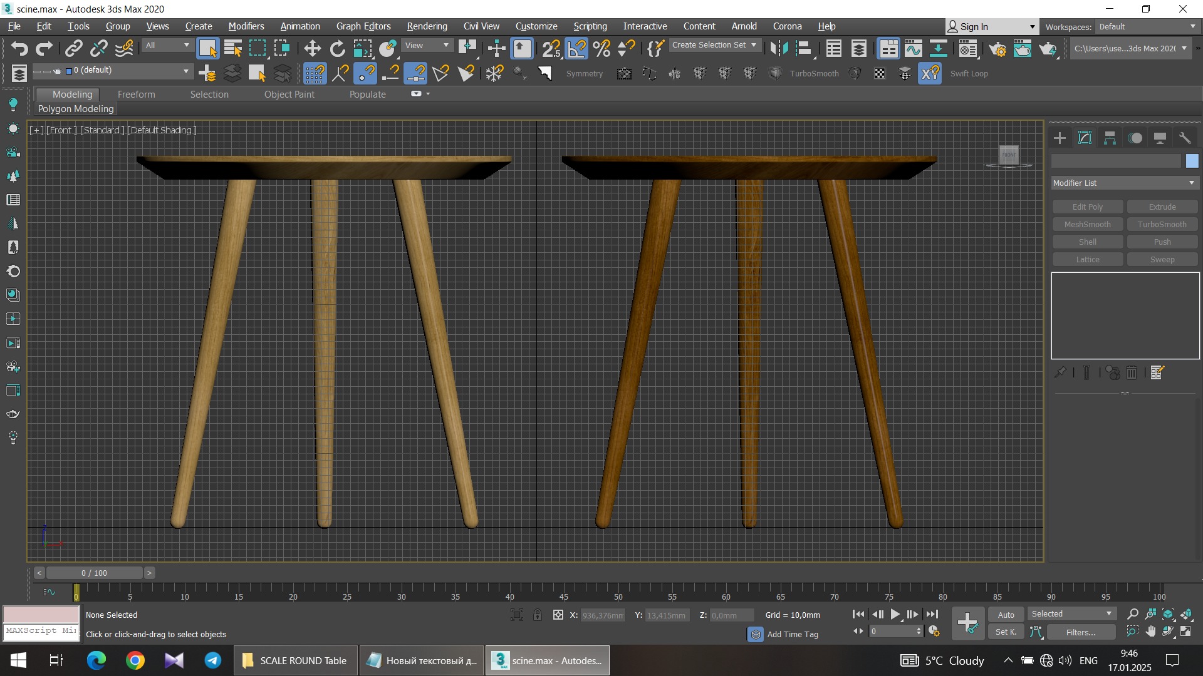Open the Material Editor icon

click(x=968, y=48)
